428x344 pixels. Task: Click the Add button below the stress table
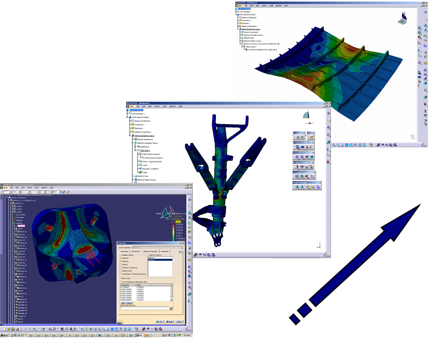tap(123, 303)
